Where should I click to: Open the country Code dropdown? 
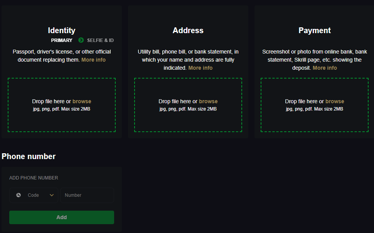pos(34,195)
